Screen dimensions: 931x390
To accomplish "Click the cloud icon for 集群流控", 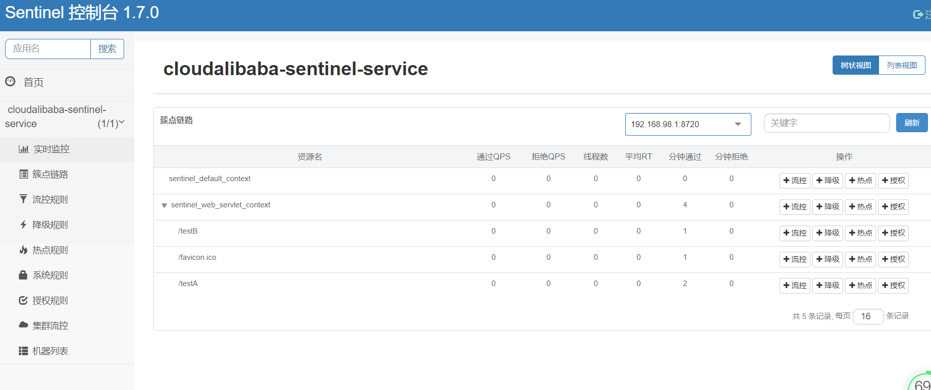I will coord(23,325).
